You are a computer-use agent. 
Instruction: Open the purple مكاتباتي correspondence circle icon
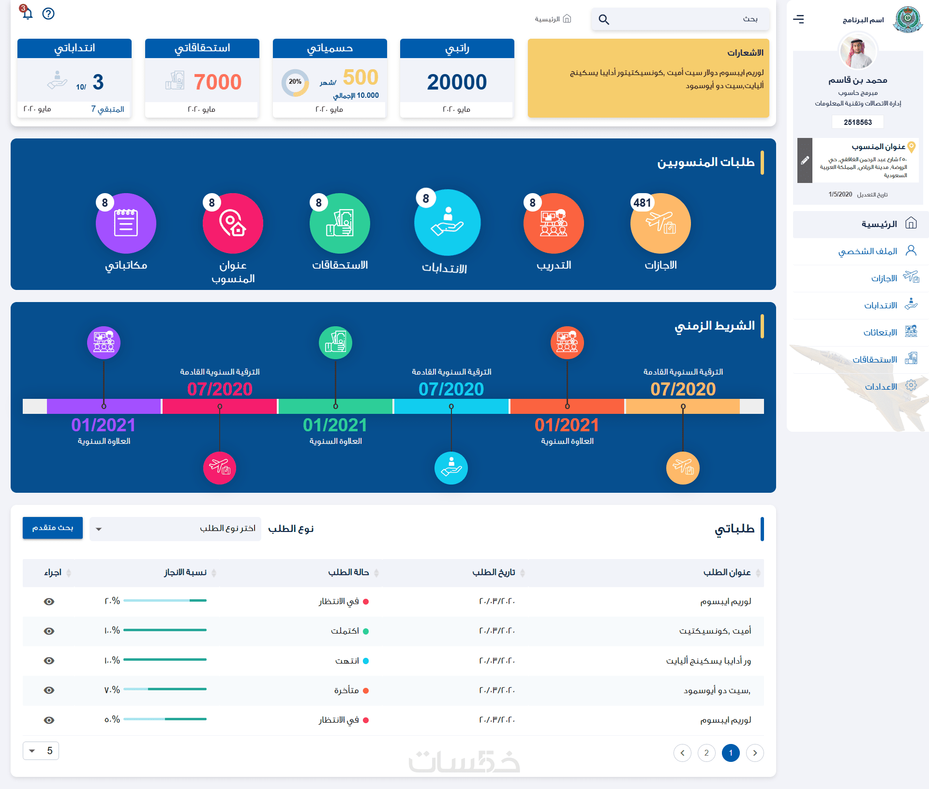point(126,223)
